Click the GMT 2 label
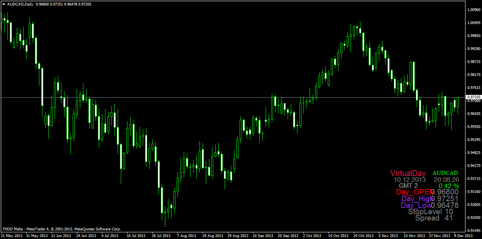Viewport: 482px width, 239px height. point(408,185)
